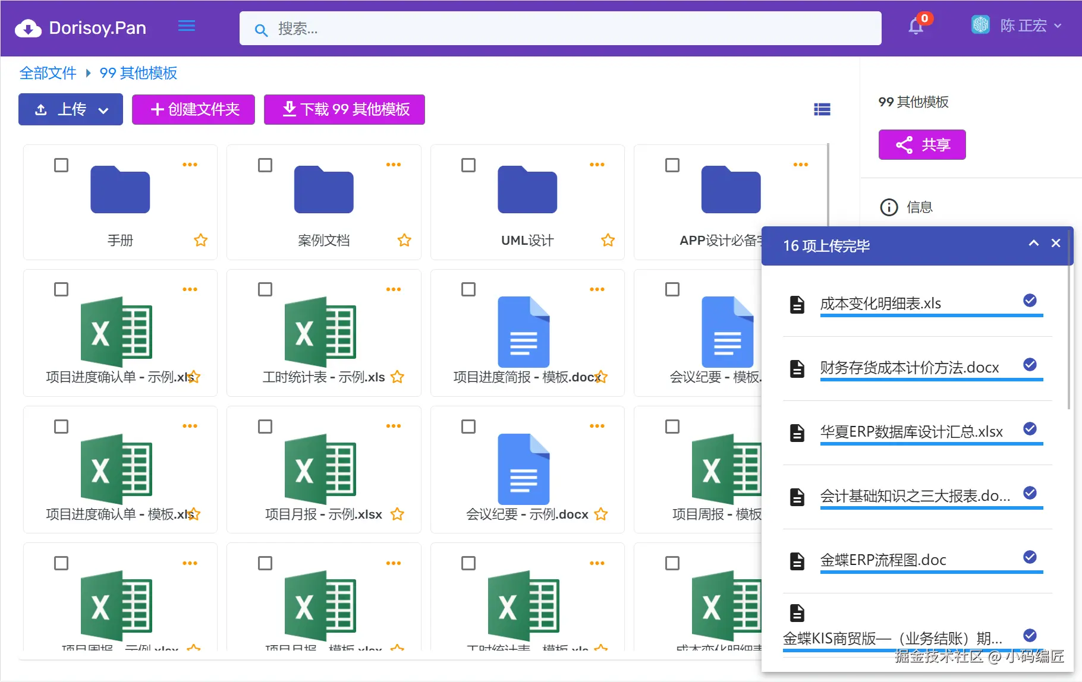
Task: Click the user avatar beside 陈正宏
Action: click(980, 25)
